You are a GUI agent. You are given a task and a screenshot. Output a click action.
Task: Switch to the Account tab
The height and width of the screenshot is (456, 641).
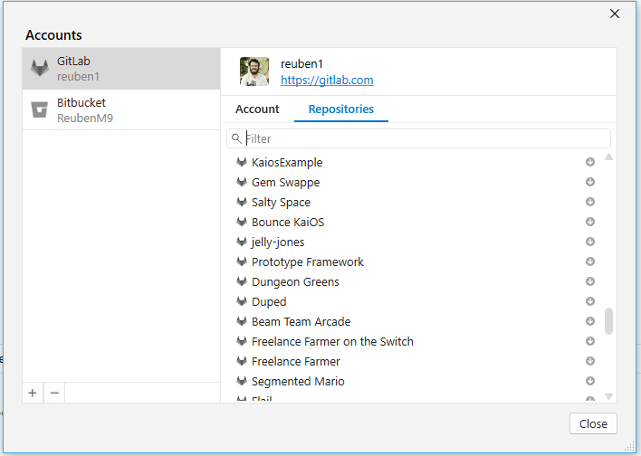pos(257,109)
